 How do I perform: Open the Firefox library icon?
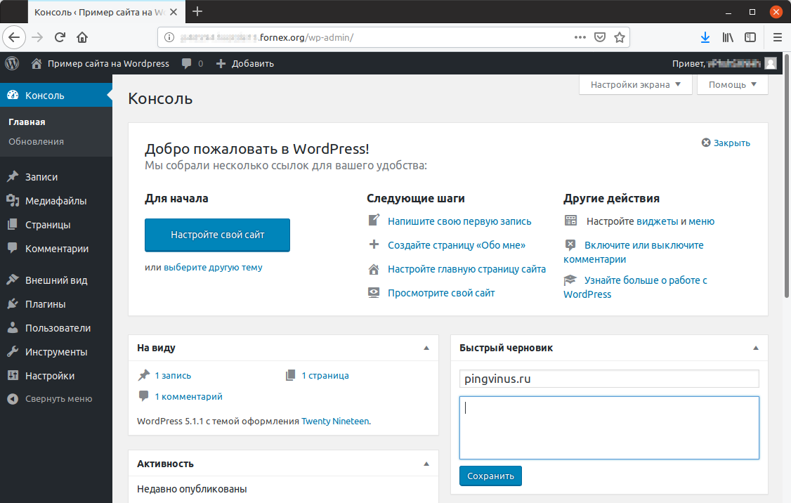(x=728, y=37)
